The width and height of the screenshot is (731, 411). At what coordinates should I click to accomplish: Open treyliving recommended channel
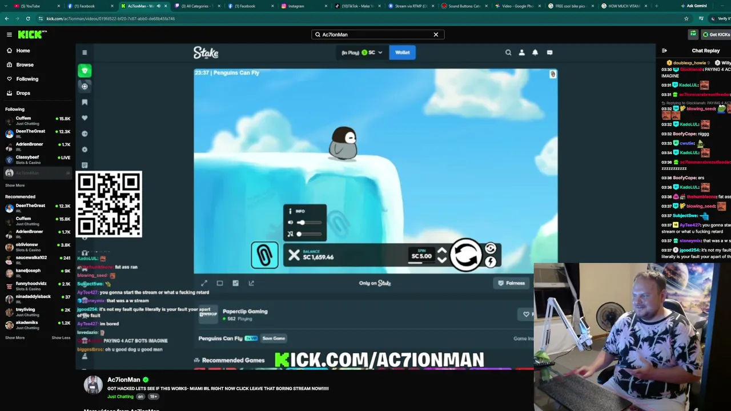(x=38, y=312)
